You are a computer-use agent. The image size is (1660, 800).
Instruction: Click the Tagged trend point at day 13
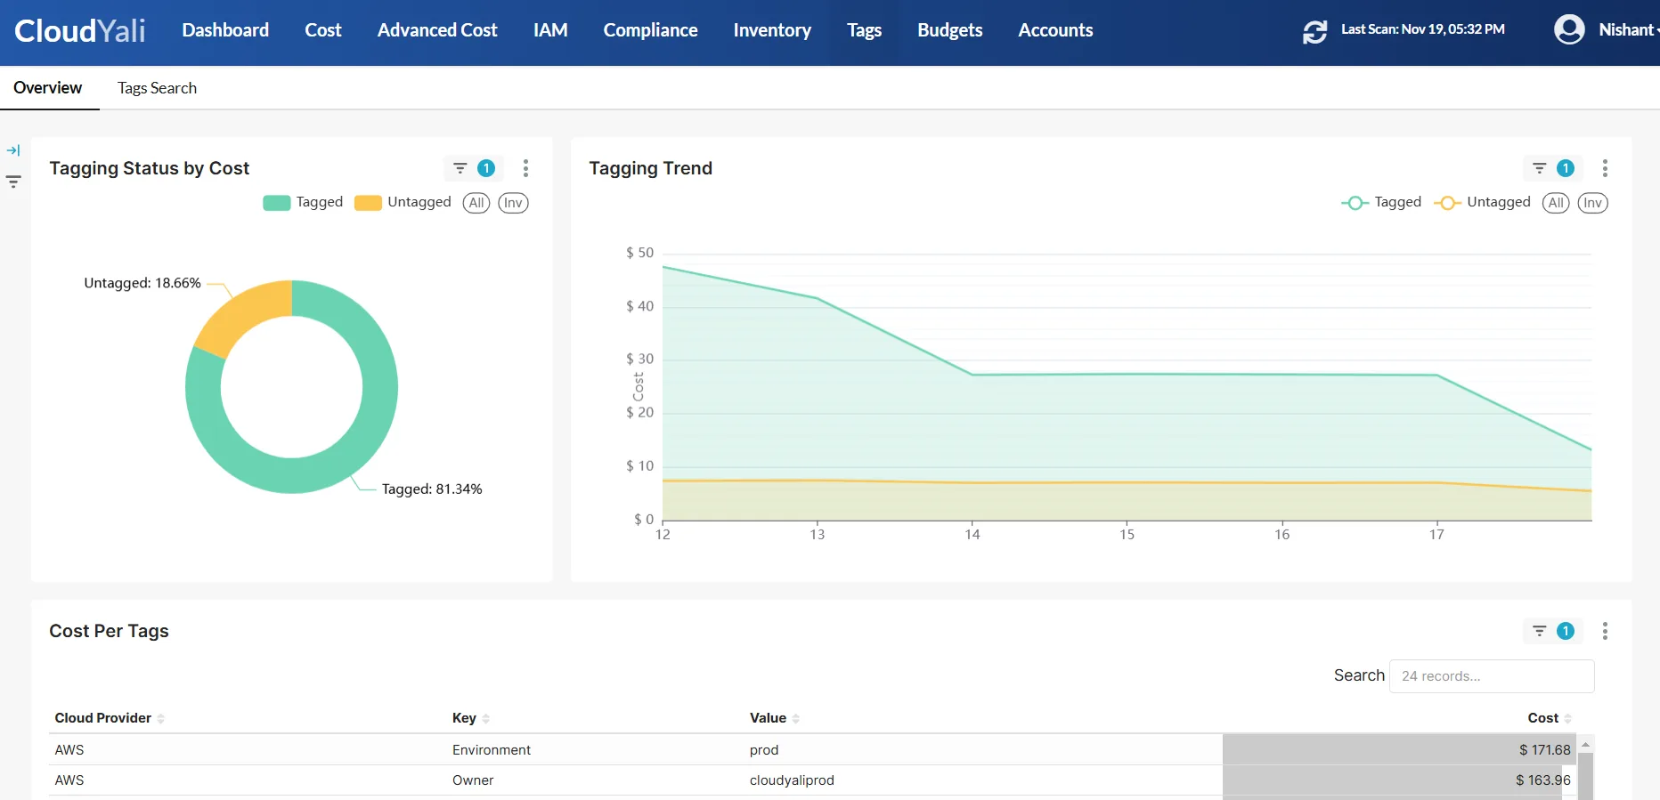click(818, 298)
